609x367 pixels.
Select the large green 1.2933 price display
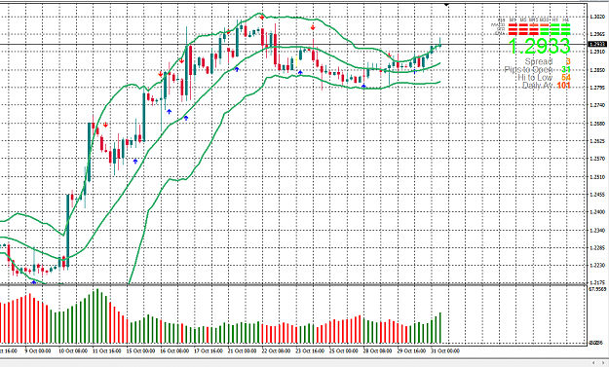[540, 46]
